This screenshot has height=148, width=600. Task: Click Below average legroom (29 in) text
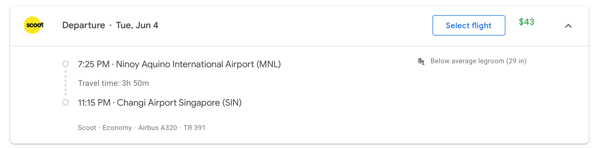pyautogui.click(x=478, y=61)
